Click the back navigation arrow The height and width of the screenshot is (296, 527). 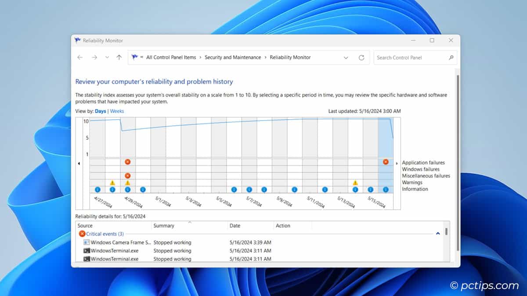pyautogui.click(x=79, y=57)
